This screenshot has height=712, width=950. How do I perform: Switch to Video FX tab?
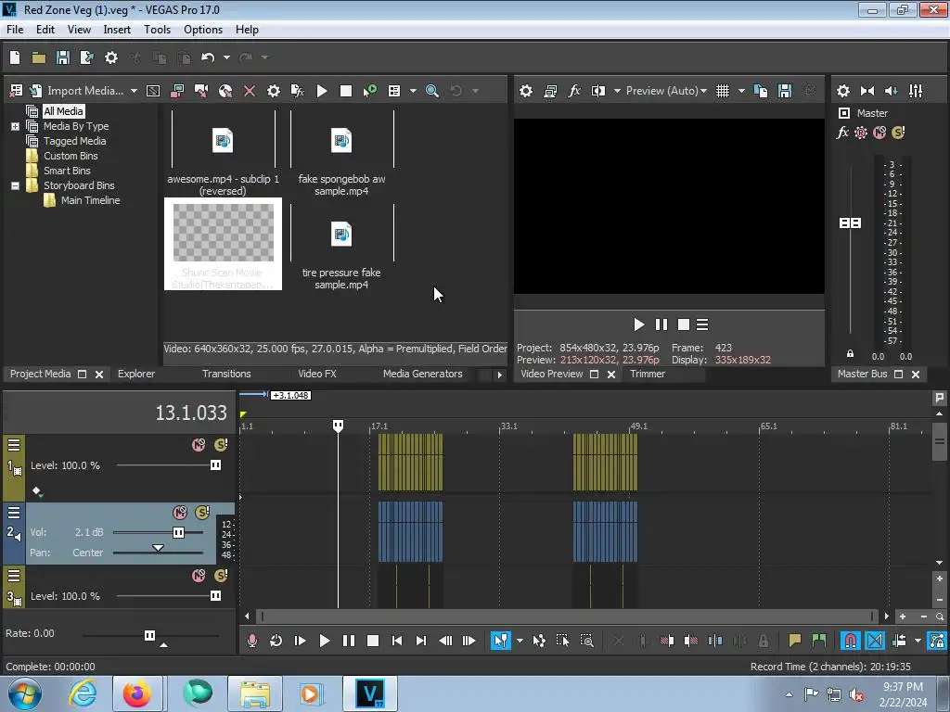[x=317, y=375]
